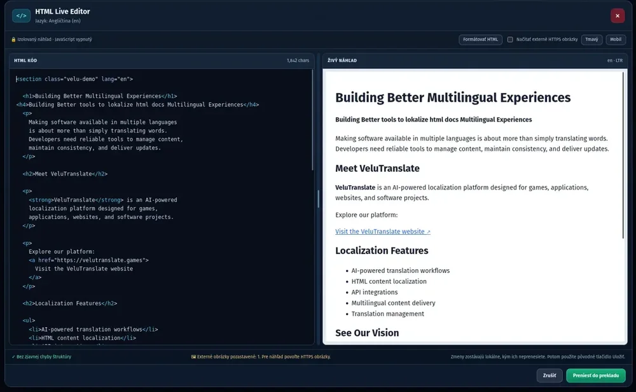Click the HTML Live Editor code logo icon
The height and width of the screenshot is (392, 636).
[21, 16]
